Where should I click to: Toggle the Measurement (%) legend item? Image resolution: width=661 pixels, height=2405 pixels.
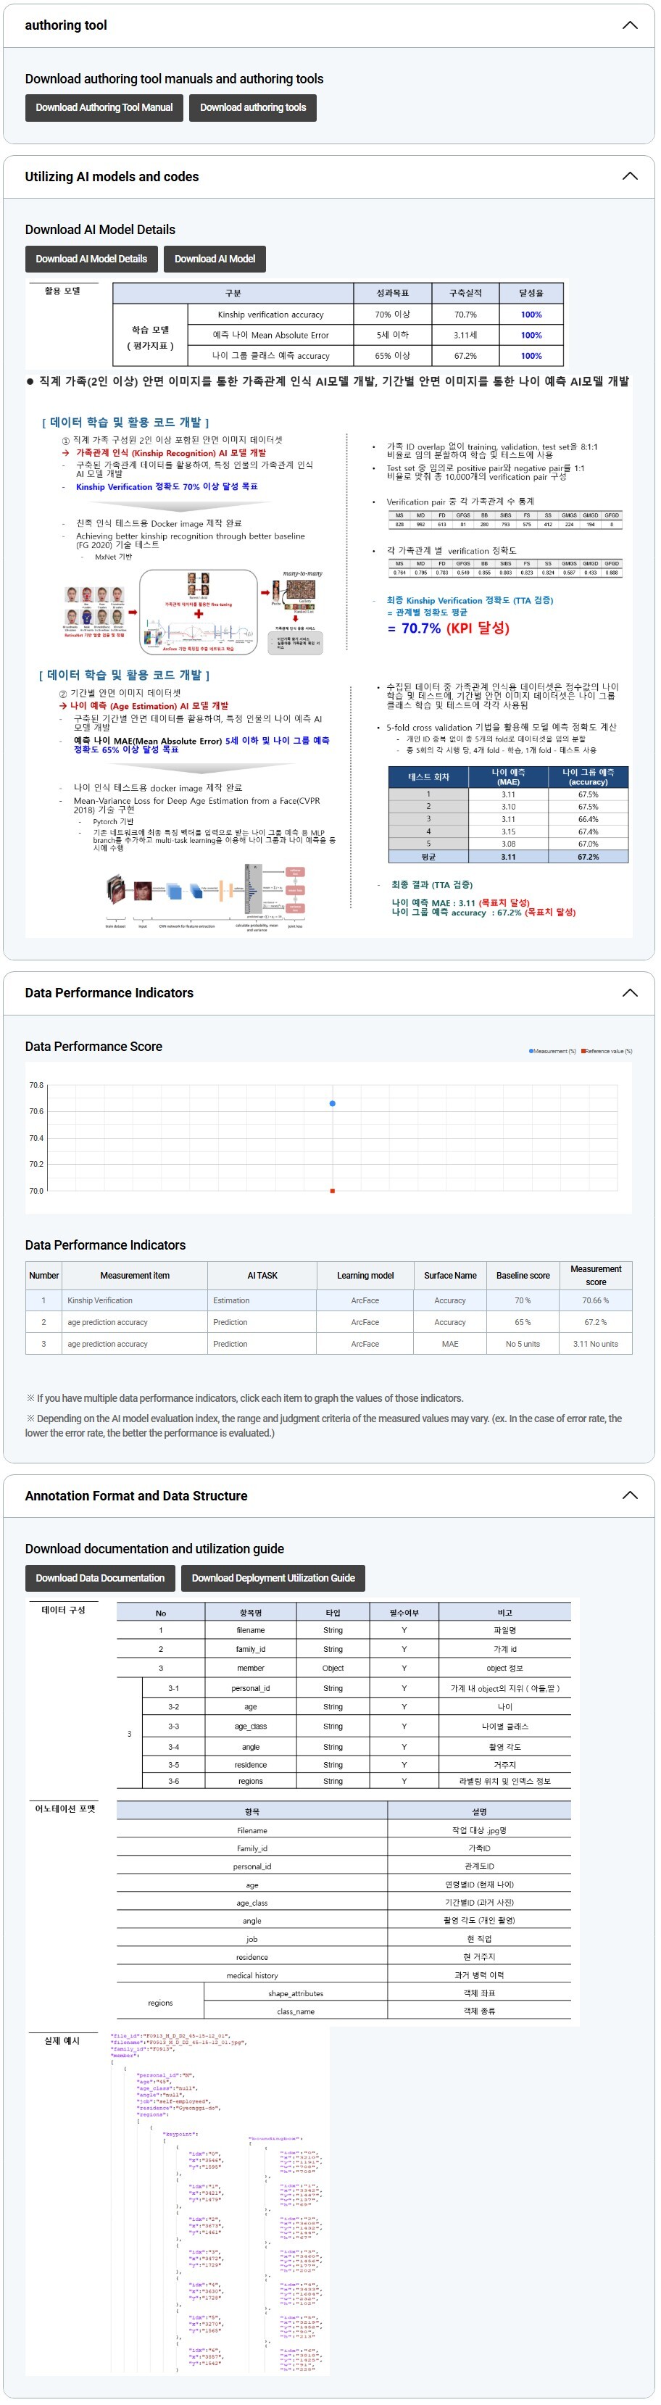pyautogui.click(x=553, y=1051)
